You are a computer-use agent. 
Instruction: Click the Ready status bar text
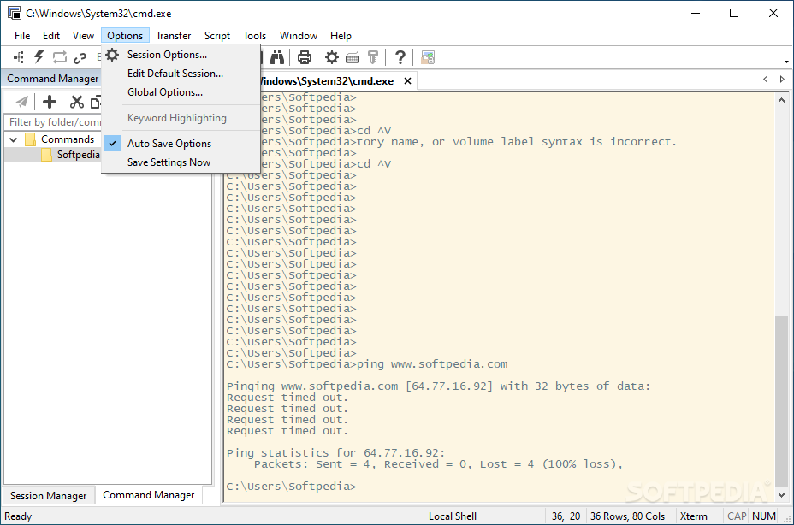[x=18, y=516]
